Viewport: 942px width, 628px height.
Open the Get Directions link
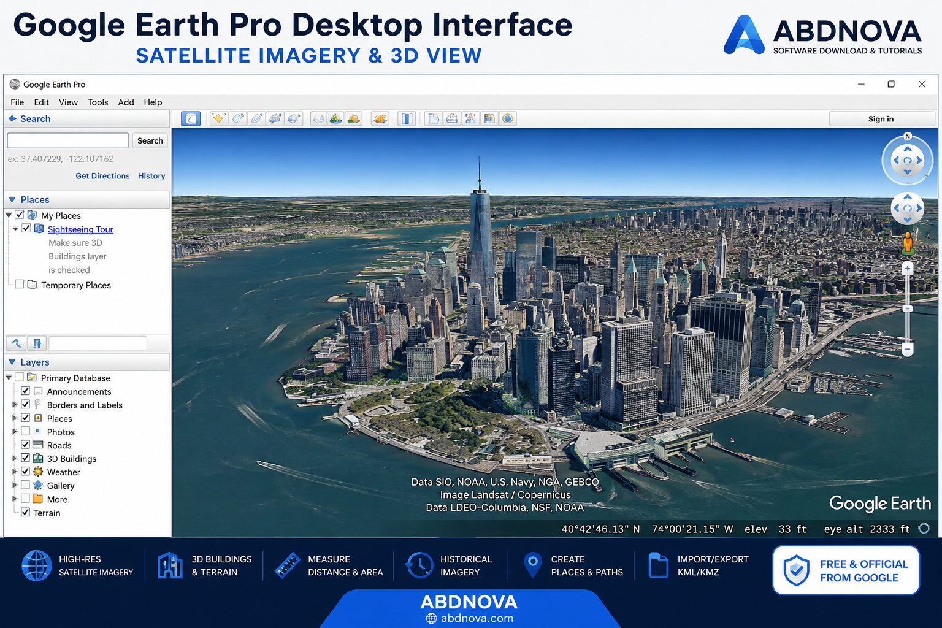pyautogui.click(x=102, y=176)
